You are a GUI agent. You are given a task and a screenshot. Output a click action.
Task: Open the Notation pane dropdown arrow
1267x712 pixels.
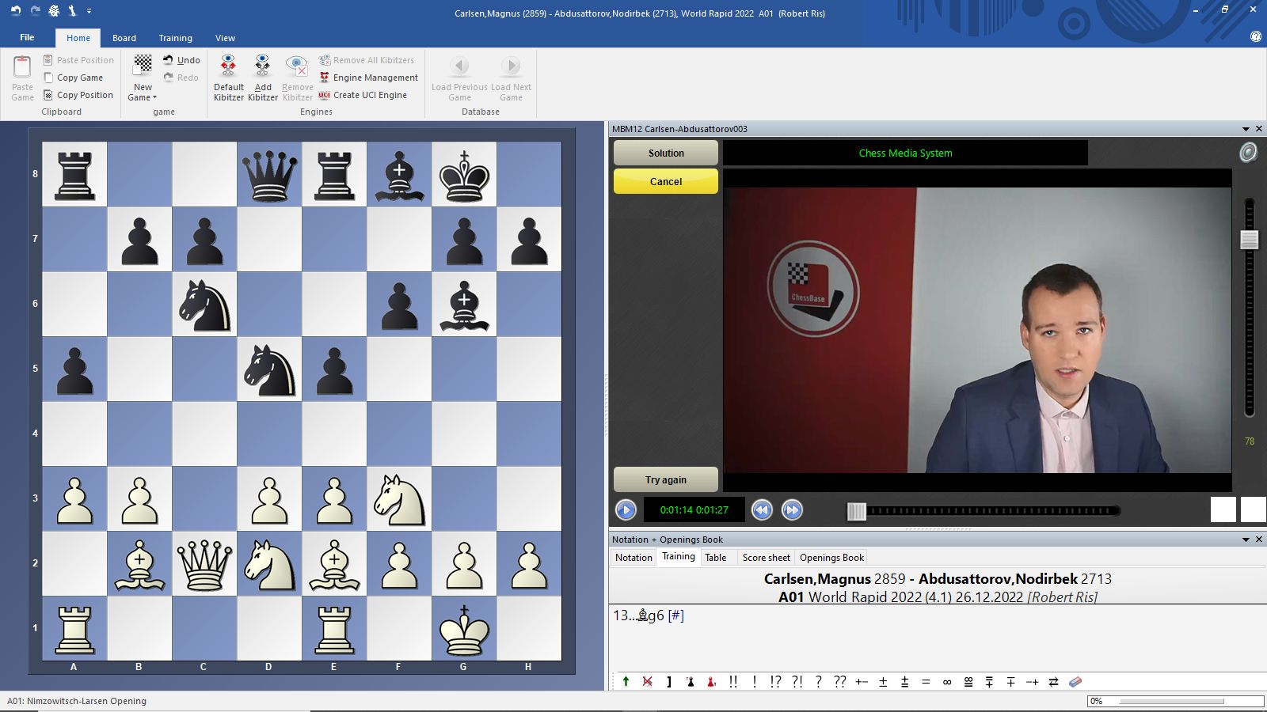(1246, 540)
